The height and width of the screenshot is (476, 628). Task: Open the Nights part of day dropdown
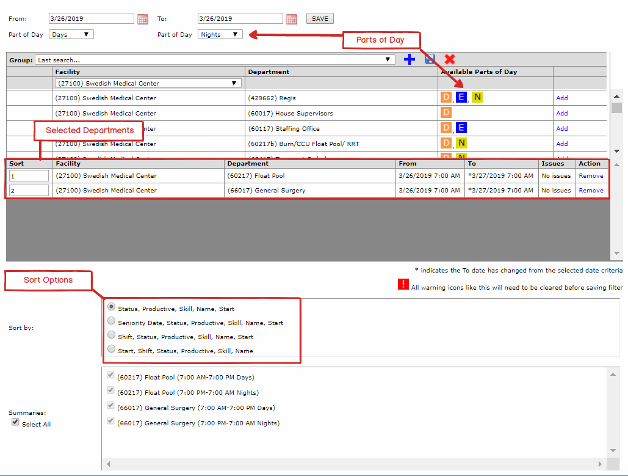pyautogui.click(x=220, y=35)
